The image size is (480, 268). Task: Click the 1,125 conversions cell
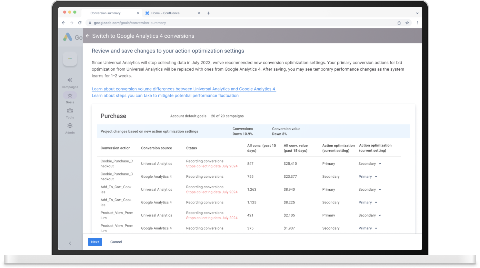pos(252,203)
